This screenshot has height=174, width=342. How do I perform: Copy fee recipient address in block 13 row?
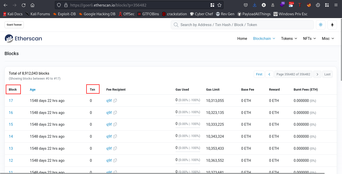coord(115,148)
